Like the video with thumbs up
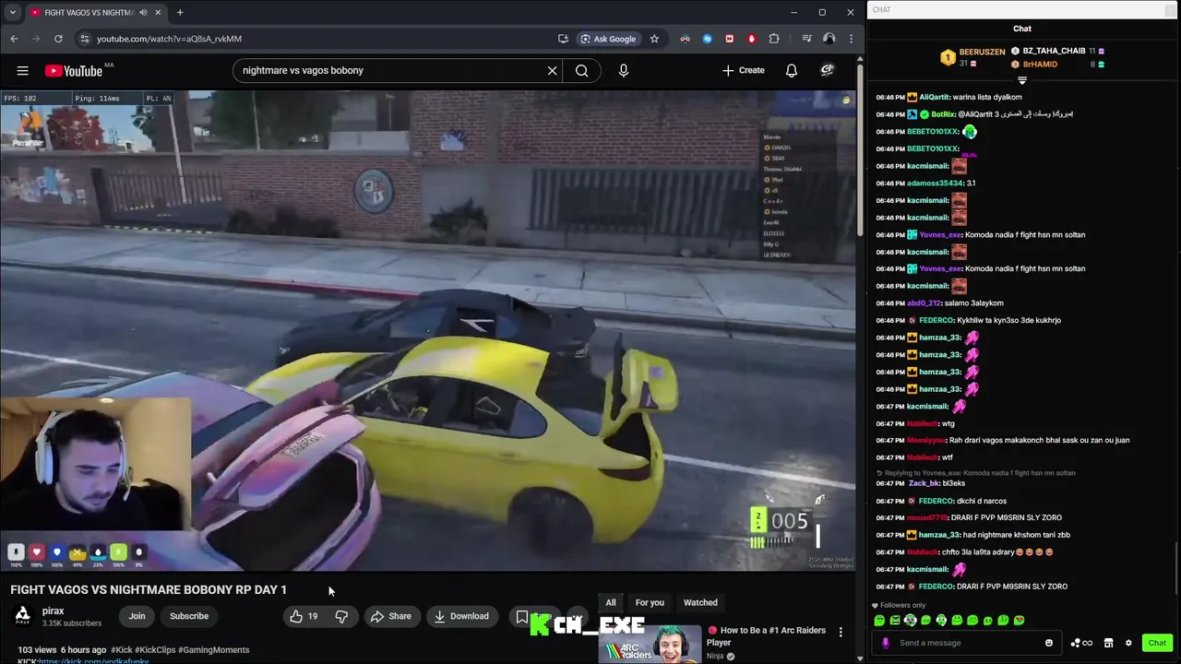The image size is (1181, 664). (304, 616)
